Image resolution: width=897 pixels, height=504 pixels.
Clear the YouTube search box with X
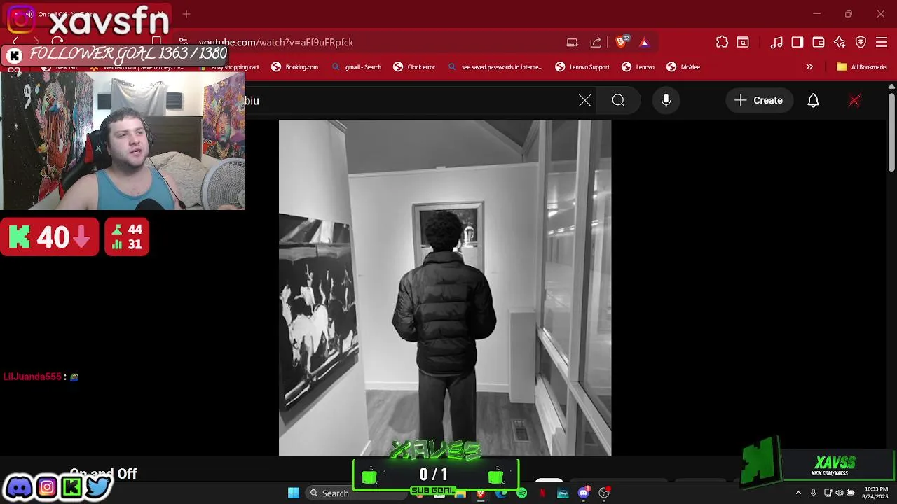tap(584, 101)
